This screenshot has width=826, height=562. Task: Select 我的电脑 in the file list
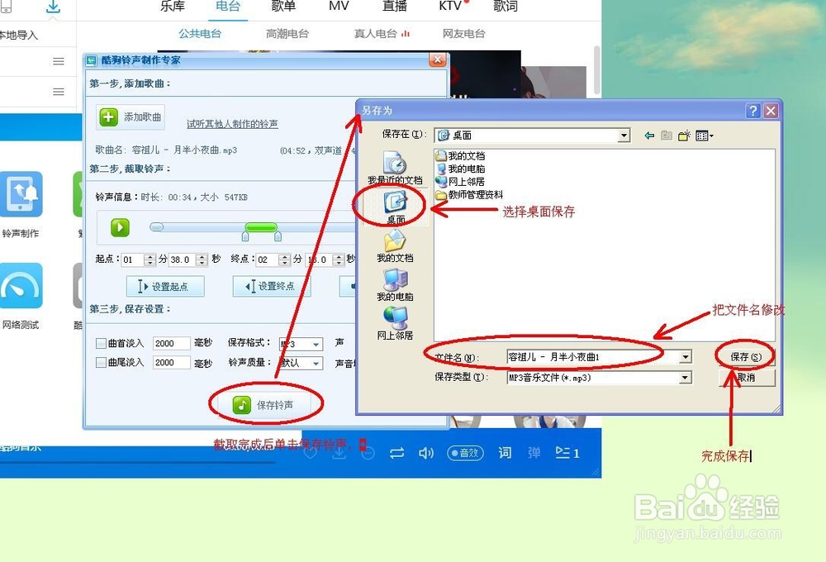(460, 169)
